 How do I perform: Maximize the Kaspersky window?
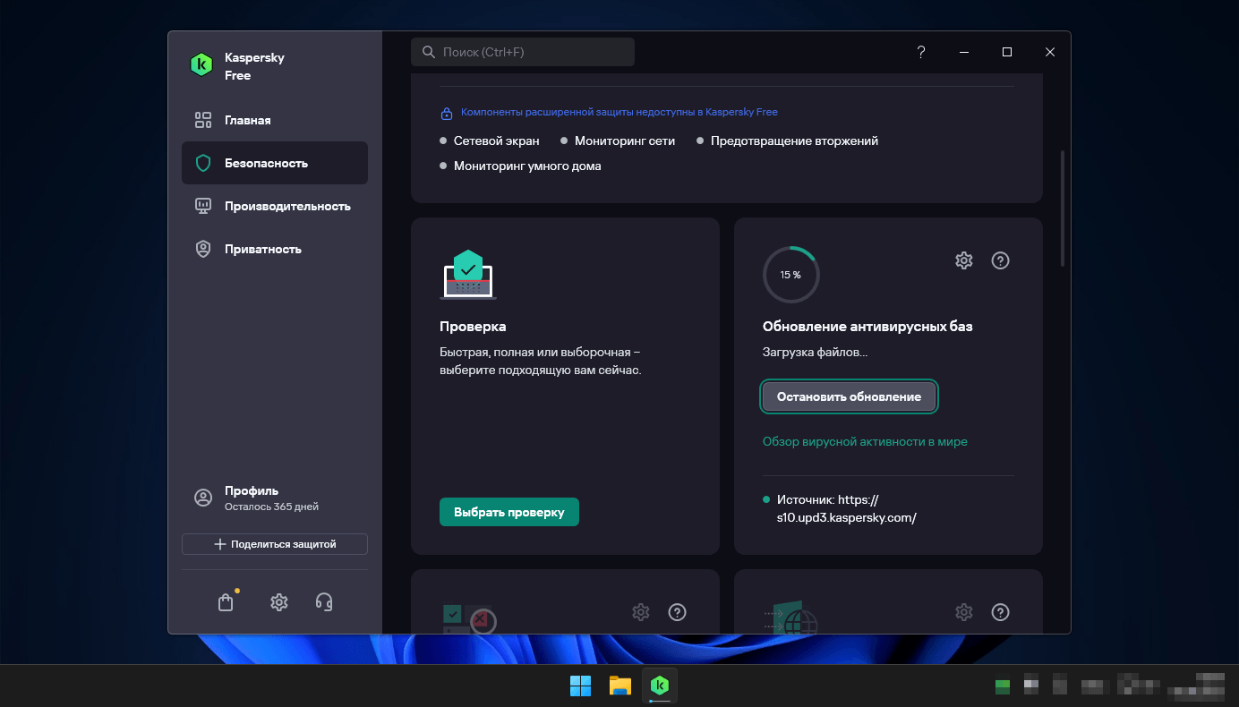[1007, 52]
